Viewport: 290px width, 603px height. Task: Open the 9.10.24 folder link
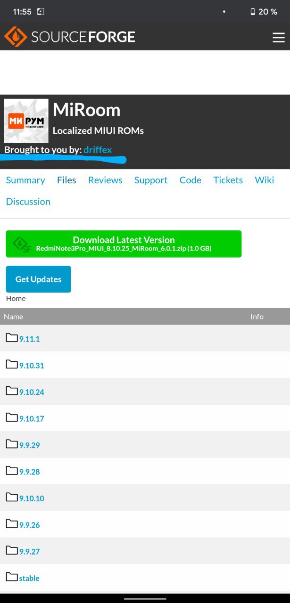click(x=32, y=392)
